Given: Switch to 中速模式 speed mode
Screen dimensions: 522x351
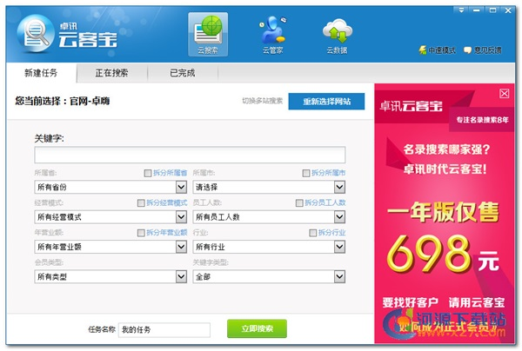Looking at the screenshot, I should point(437,50).
